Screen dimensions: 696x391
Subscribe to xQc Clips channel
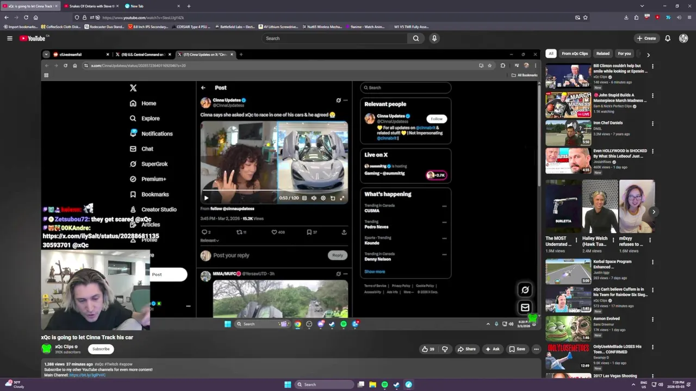(x=101, y=349)
